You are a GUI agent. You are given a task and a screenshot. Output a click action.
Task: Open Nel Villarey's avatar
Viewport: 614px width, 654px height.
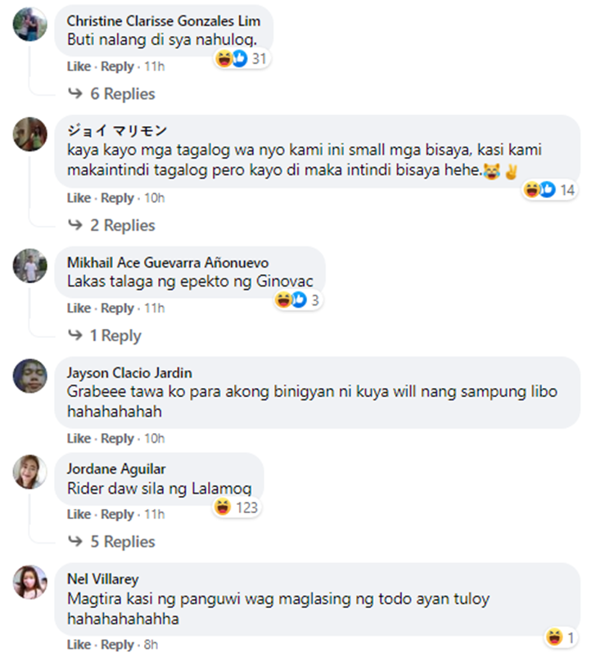pyautogui.click(x=30, y=582)
